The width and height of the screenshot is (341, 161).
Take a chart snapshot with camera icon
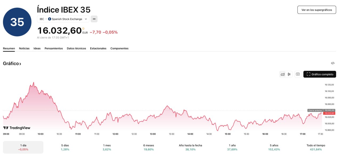pos(298,74)
